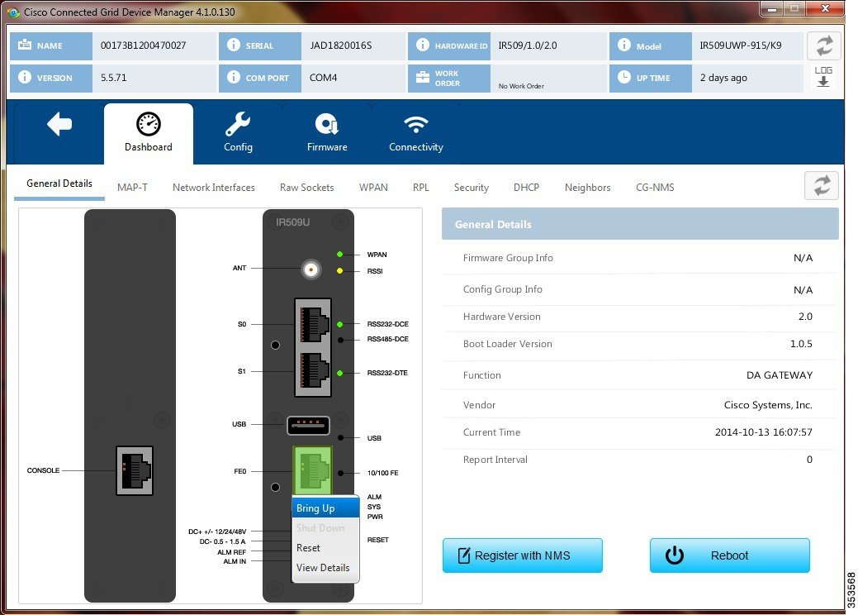858x615 pixels.
Task: Choose View Details from context menu
Action: click(x=325, y=567)
